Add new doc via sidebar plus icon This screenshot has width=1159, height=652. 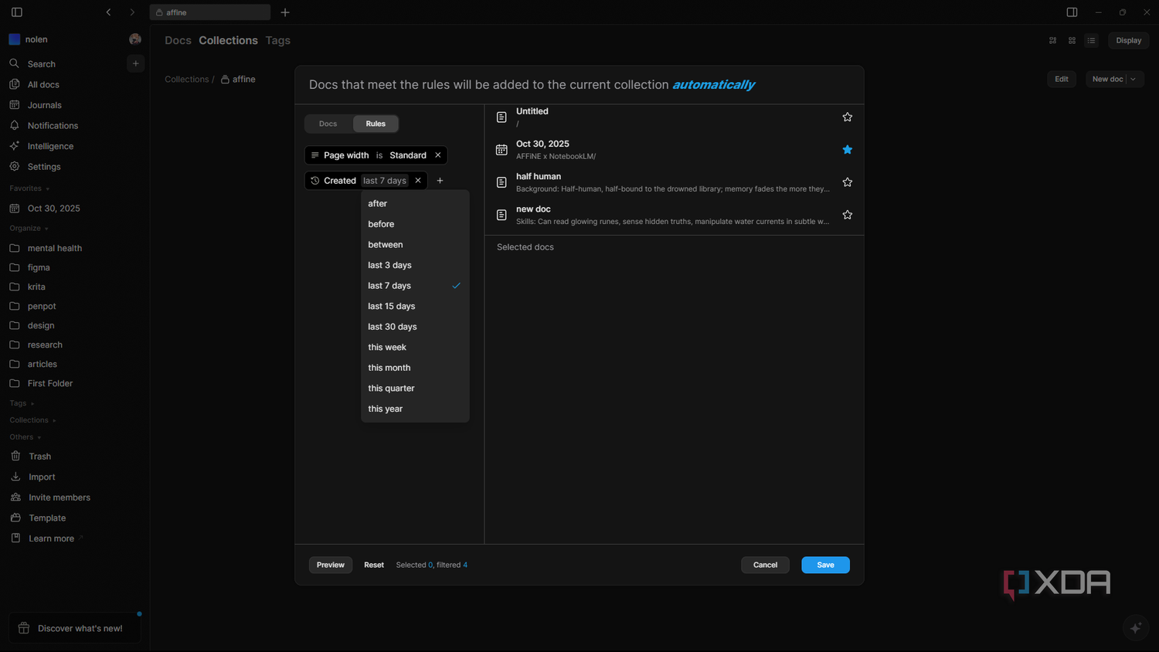coord(135,63)
